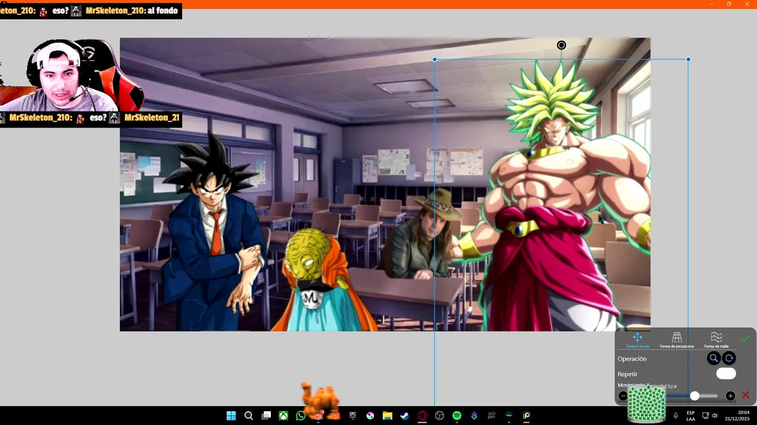Viewport: 757px width, 425px height.
Task: Launch Epic Games from the taskbar
Action: pyautogui.click(x=353, y=416)
